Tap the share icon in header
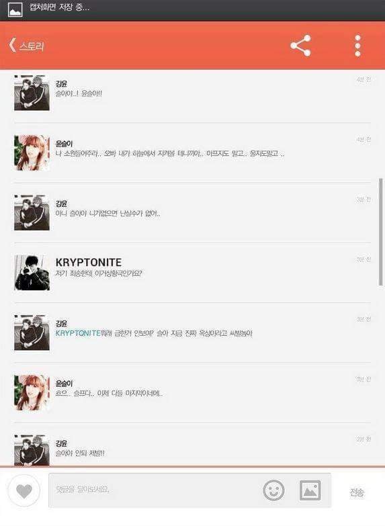Screen dimensions: 385x526 300,46
